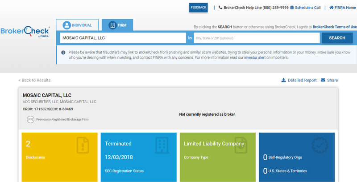
Task: Click the info icon in fraud alert
Action: tap(63, 53)
